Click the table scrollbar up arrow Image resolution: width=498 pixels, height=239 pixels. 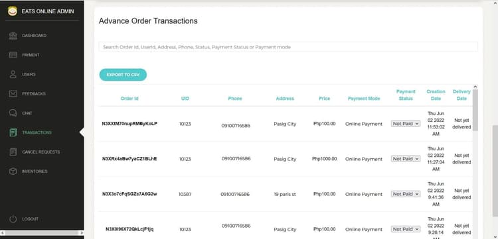(475, 87)
